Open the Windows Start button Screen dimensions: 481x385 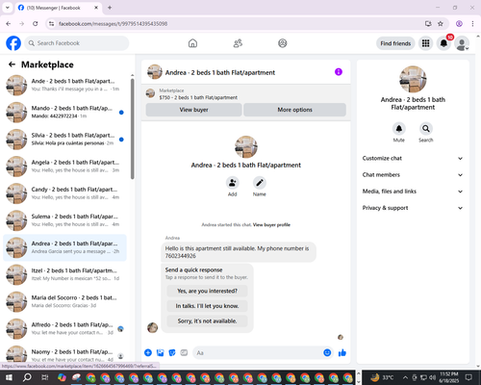(x=9, y=377)
